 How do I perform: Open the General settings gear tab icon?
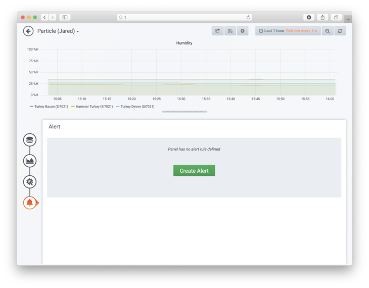point(30,182)
